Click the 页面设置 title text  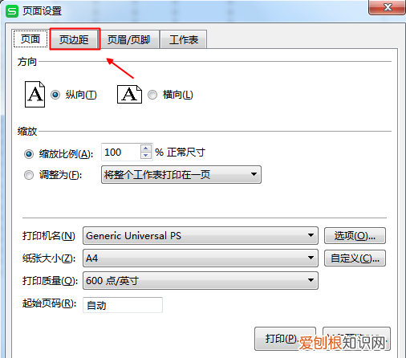(43, 11)
